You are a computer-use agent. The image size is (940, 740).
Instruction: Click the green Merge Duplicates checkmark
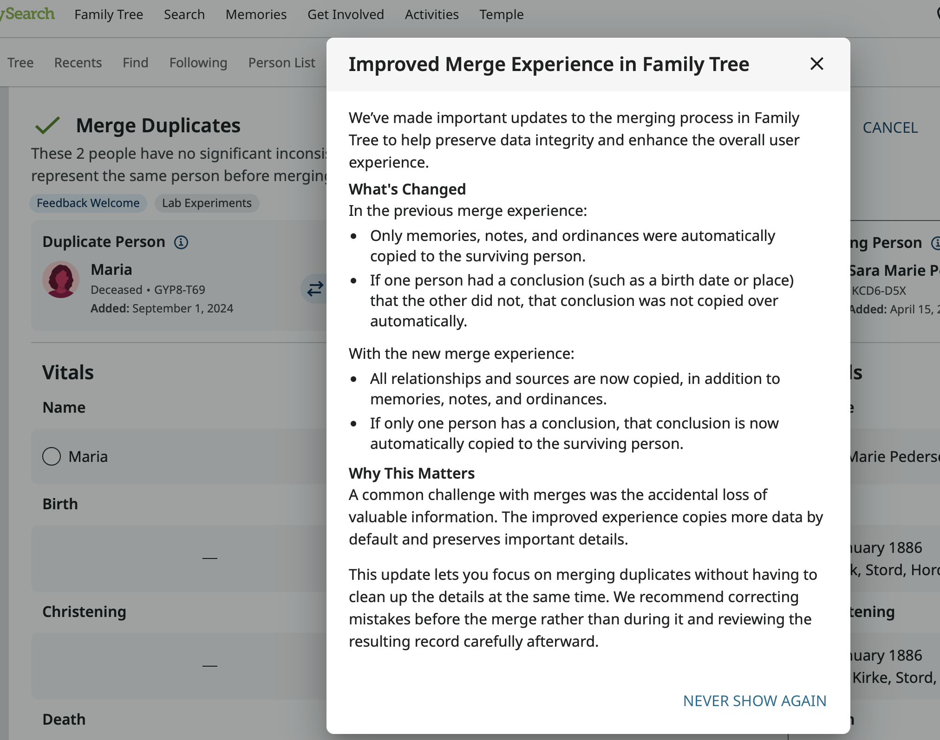point(47,125)
